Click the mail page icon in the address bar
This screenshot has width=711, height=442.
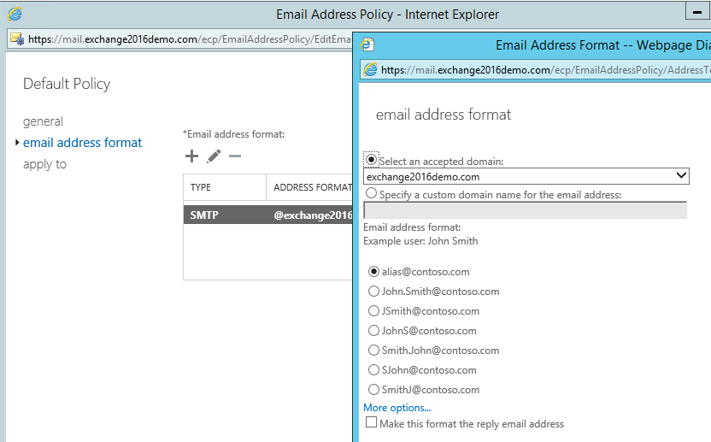point(17,39)
